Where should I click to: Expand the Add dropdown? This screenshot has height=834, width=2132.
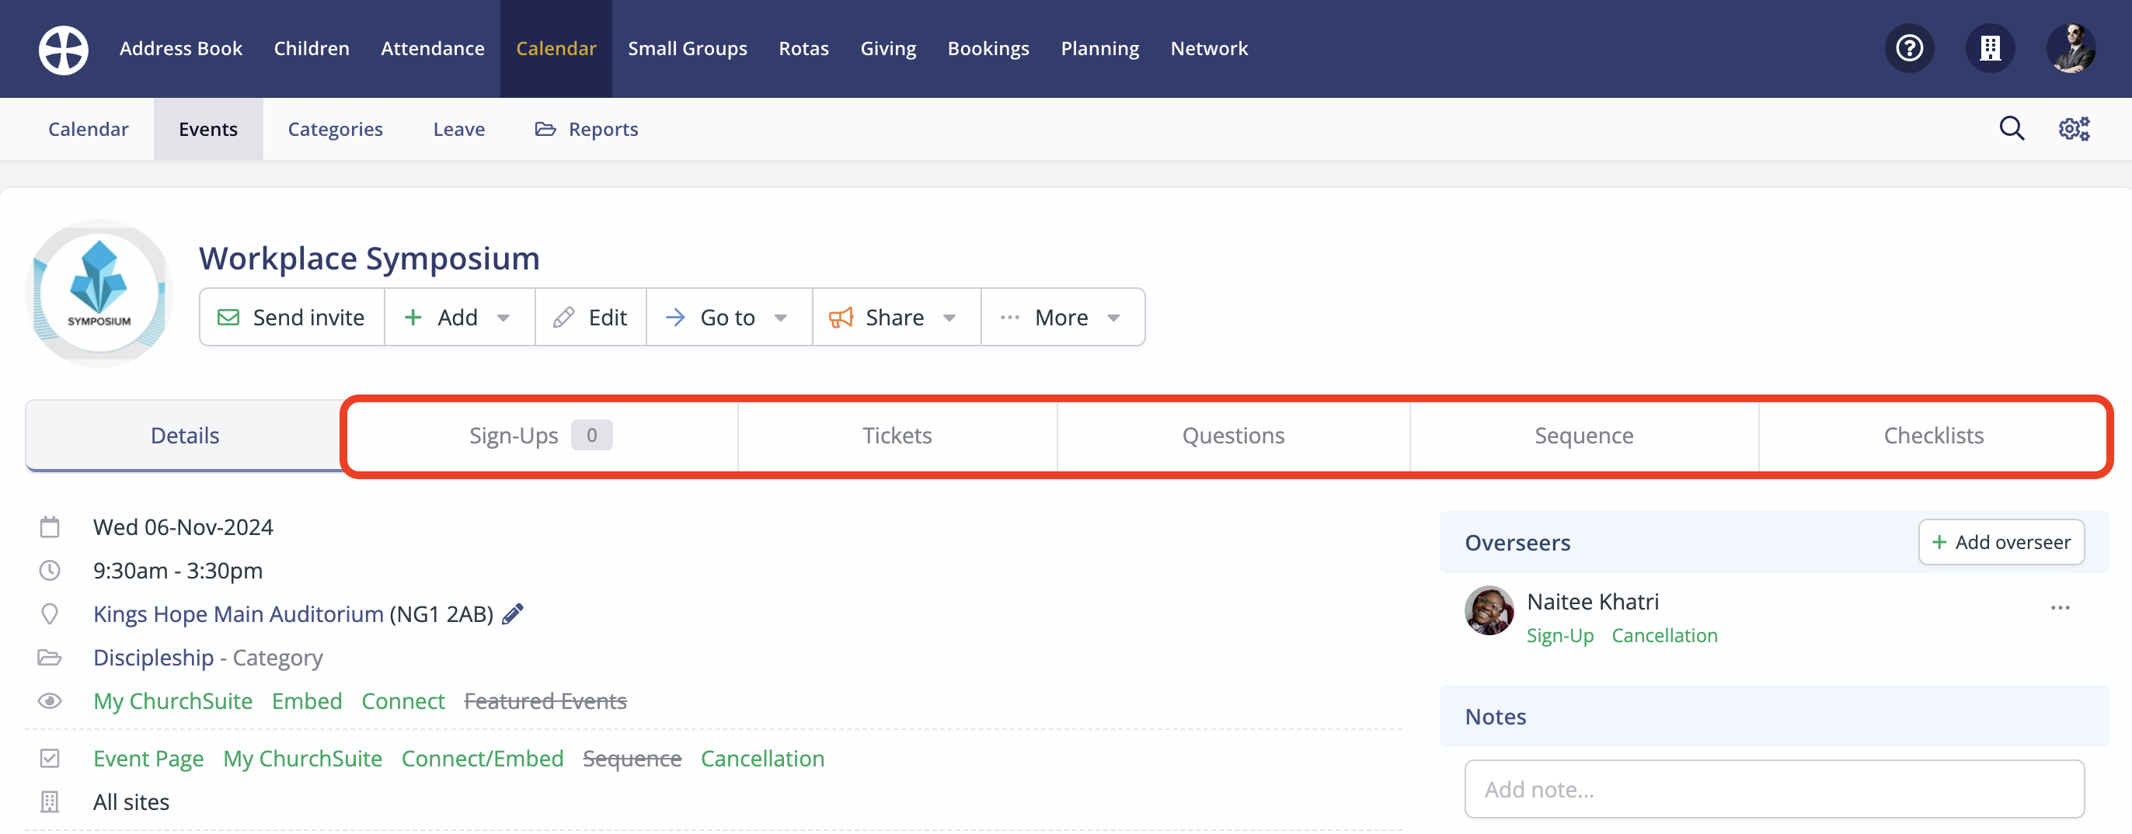click(x=458, y=317)
